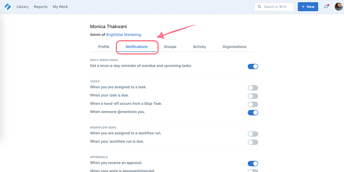Toggle workflow run due notification
The height and width of the screenshot is (172, 344).
253,142
